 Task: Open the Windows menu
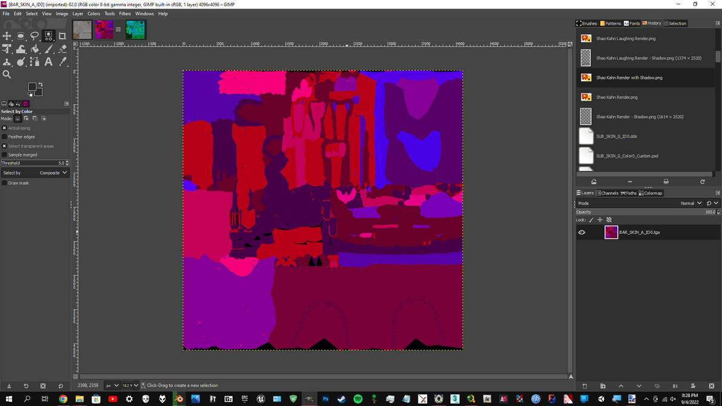(x=145, y=14)
